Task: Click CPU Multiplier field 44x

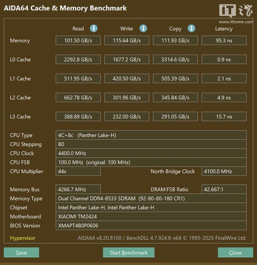Action: [78, 171]
